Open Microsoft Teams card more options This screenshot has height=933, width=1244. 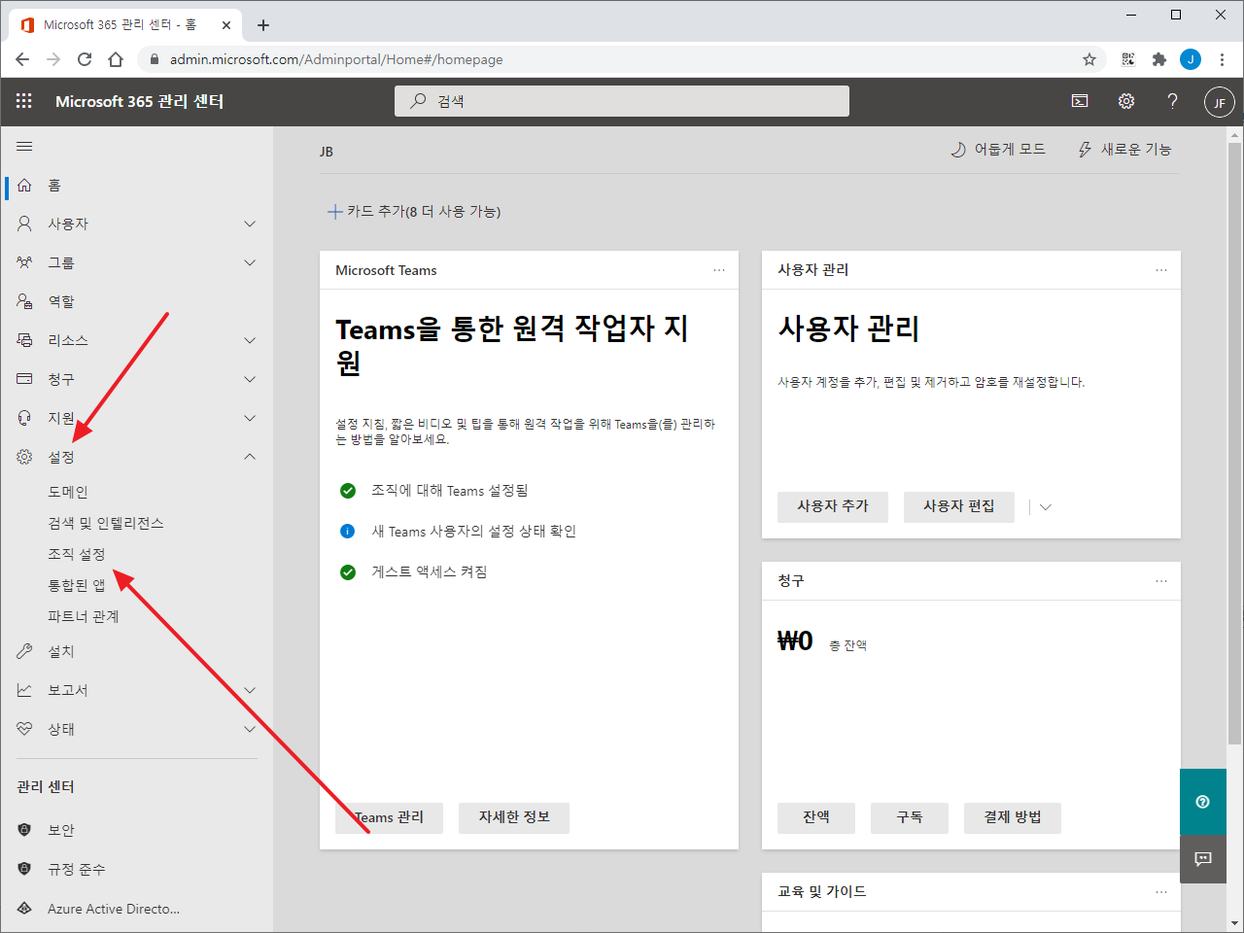(x=719, y=270)
